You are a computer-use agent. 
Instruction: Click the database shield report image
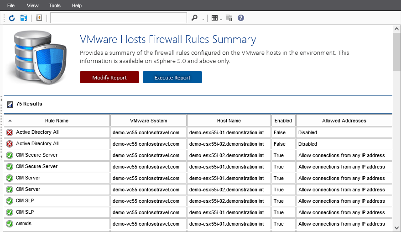(40, 58)
